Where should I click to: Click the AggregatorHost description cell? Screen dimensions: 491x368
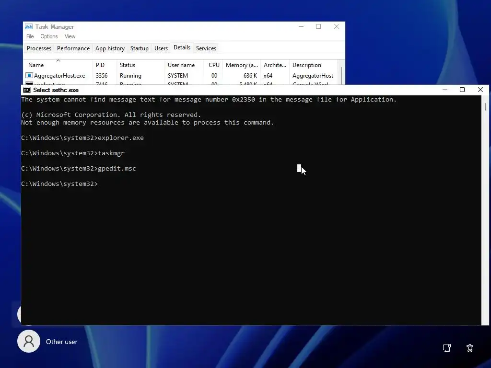313,76
